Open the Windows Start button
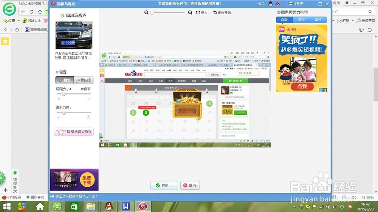The image size is (378, 212). (7, 206)
